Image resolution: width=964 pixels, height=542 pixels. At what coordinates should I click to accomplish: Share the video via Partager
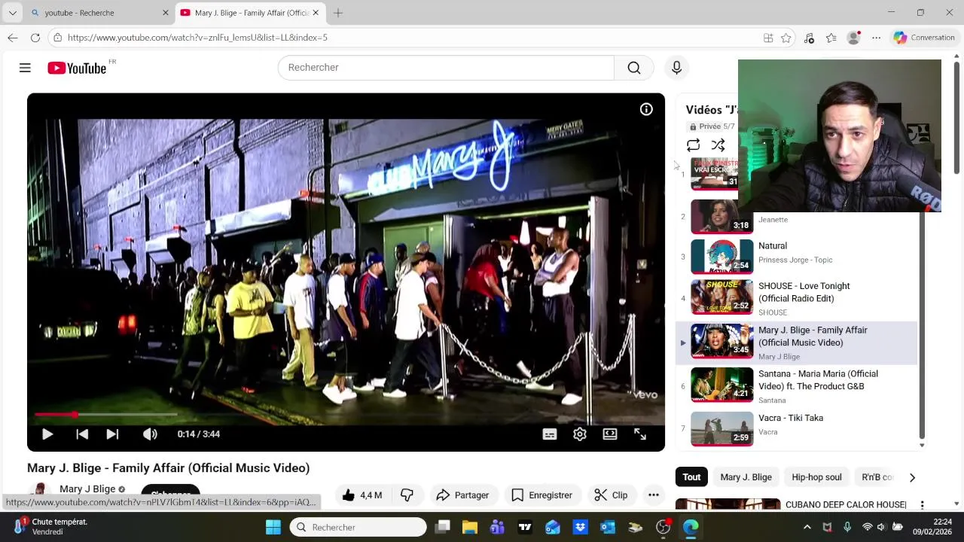462,495
